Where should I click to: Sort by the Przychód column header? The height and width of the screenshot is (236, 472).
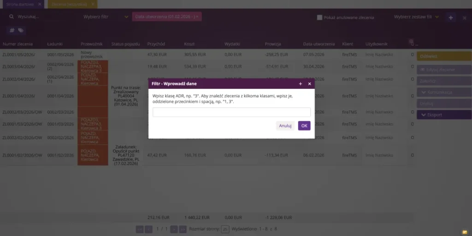(156, 44)
